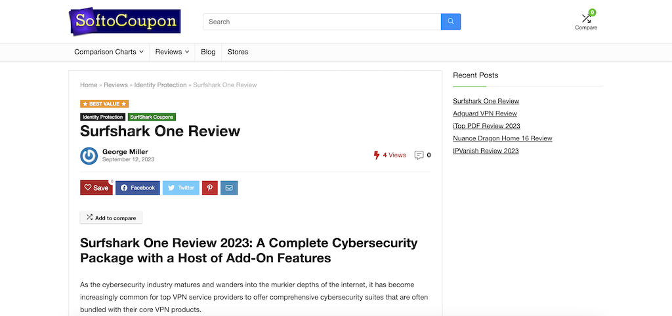Screen dimensions: 672x316
Task: Share the article on Facebook
Action: pos(138,188)
